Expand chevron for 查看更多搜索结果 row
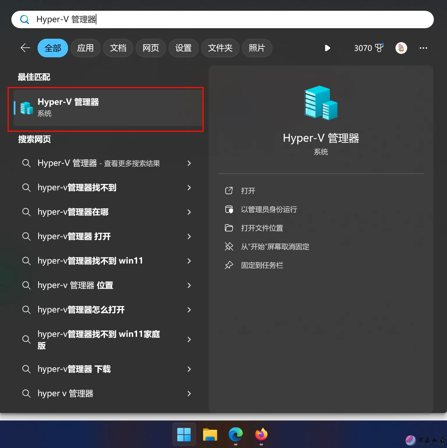Image resolution: width=447 pixels, height=448 pixels. pos(189,163)
